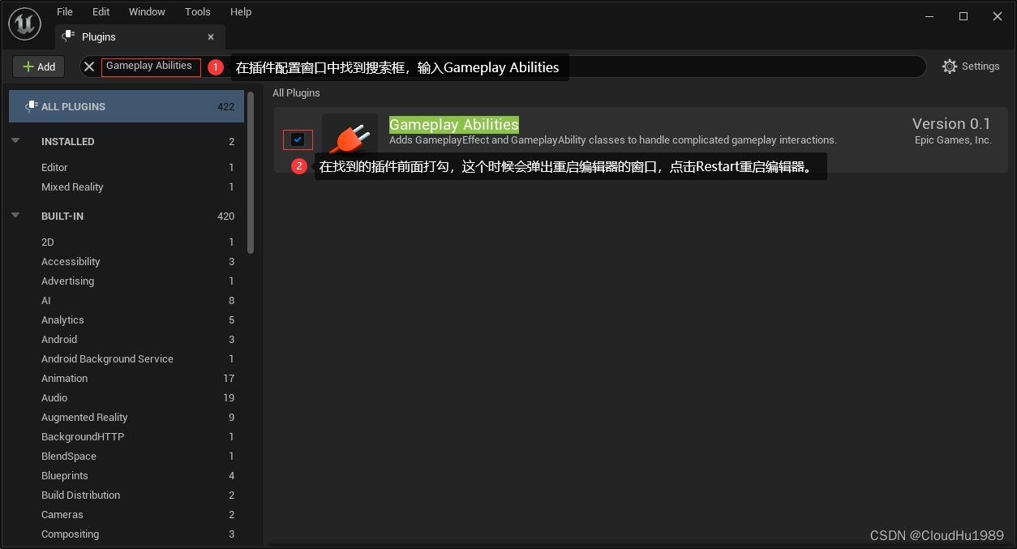Click the Settings gear icon
Viewport: 1017px width, 549px height.
click(x=950, y=66)
